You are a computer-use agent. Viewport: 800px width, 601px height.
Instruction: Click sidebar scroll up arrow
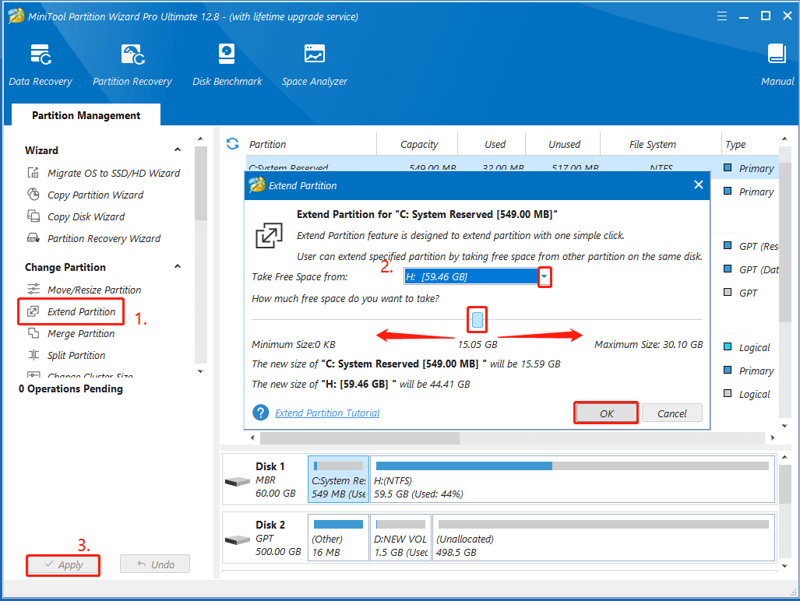200,139
